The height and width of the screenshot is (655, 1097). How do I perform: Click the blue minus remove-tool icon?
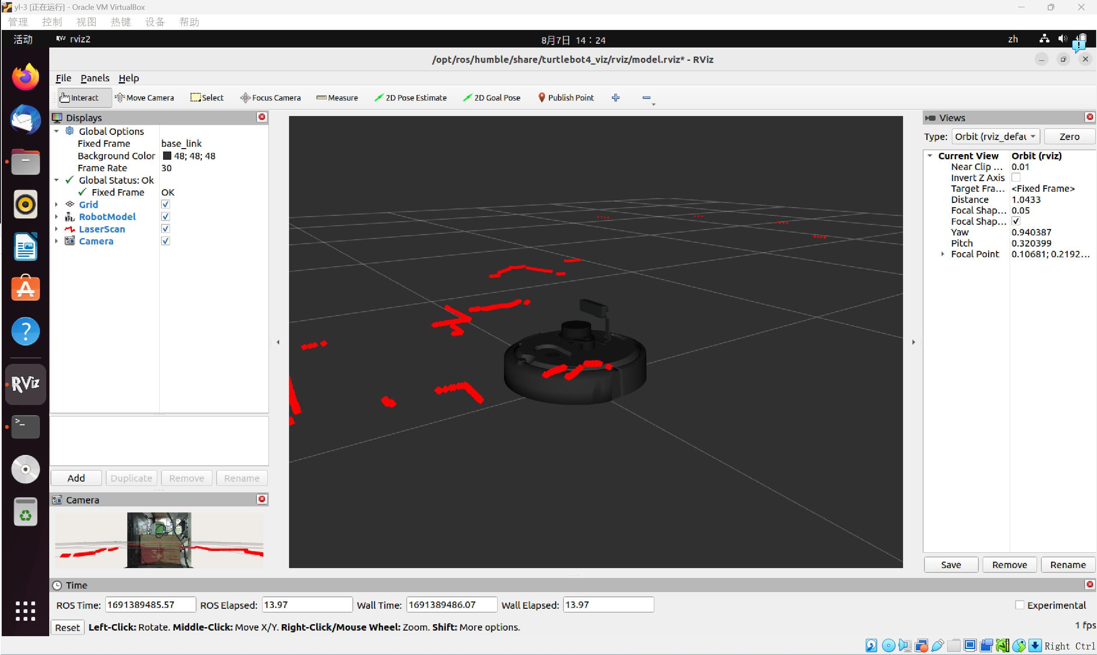pos(647,98)
